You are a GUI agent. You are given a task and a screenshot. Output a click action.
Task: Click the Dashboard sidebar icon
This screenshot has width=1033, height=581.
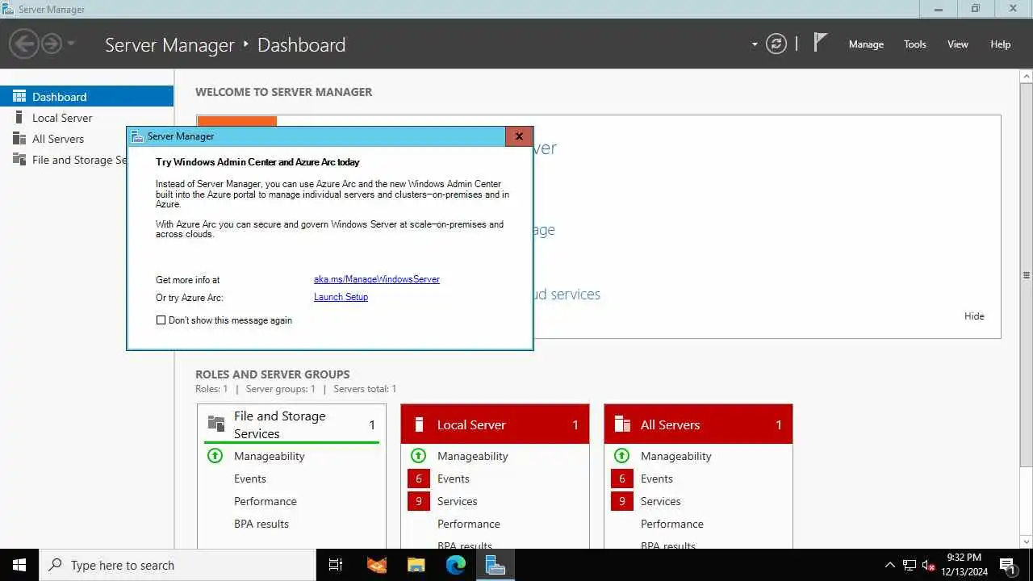19,96
